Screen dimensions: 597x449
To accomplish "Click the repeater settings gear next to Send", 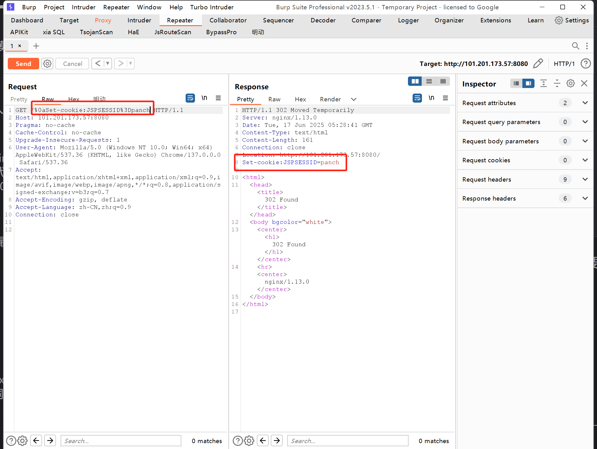I will [47, 64].
